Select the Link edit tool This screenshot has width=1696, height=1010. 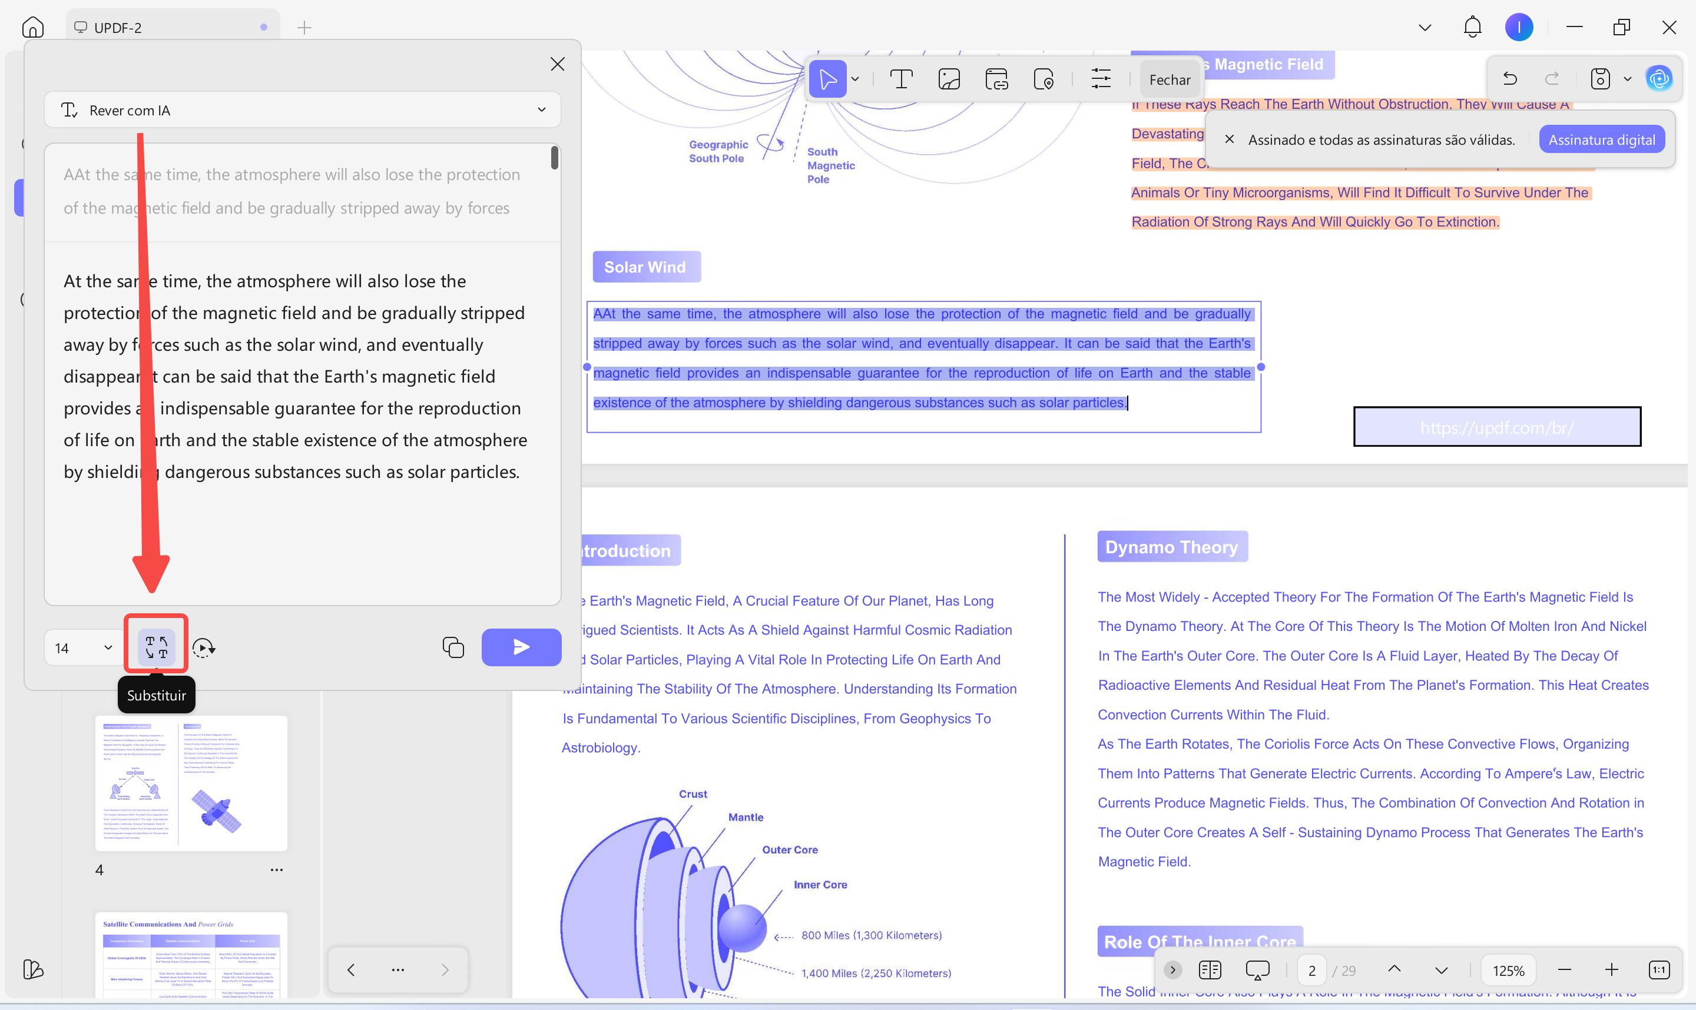coord(996,79)
